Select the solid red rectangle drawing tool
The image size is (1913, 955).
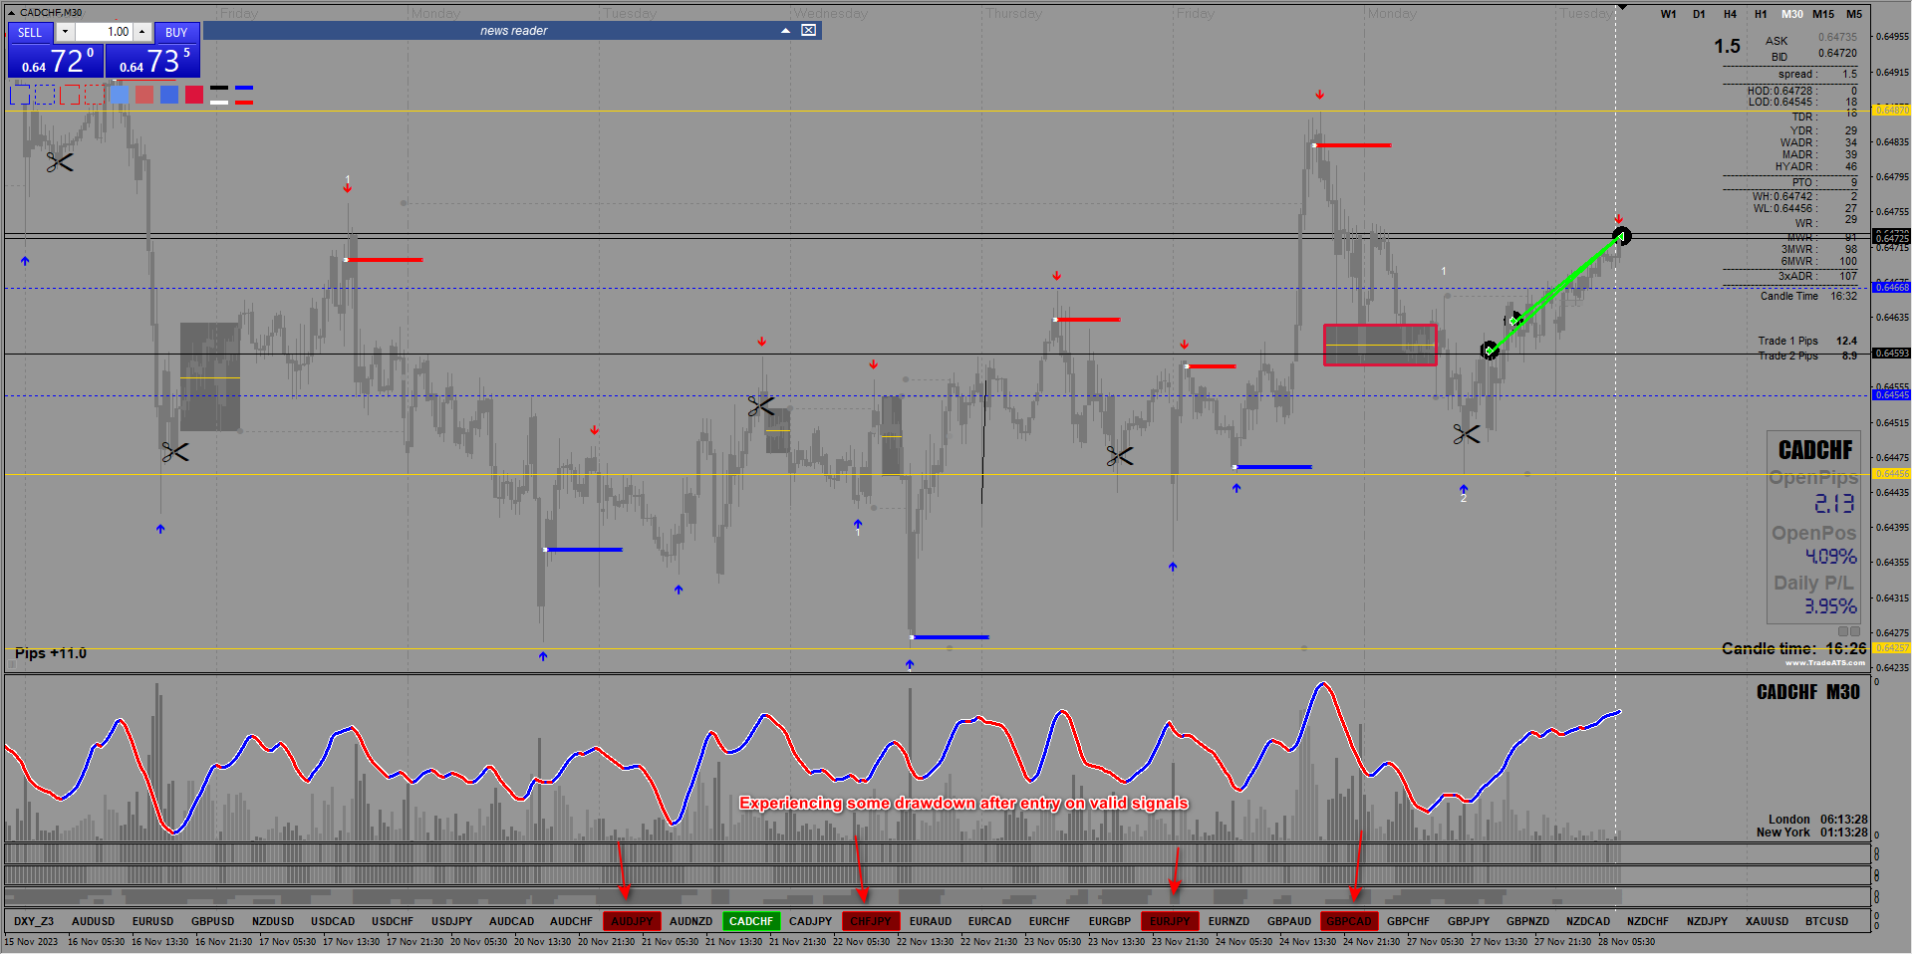pos(70,95)
